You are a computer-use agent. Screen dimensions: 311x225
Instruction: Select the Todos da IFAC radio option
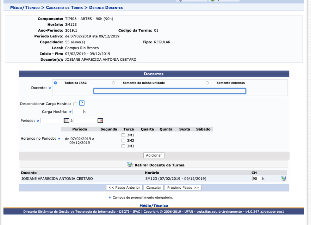(55, 83)
